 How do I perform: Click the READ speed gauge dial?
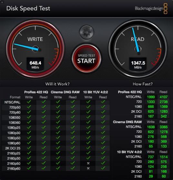[138, 49]
